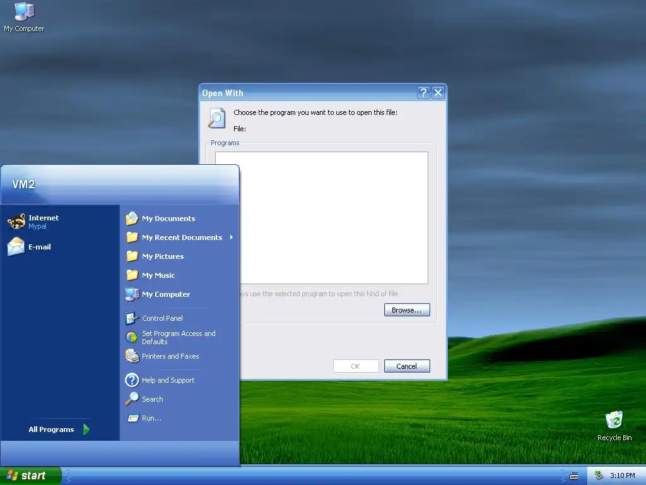Viewport: 646px width, 485px height.
Task: Click the VM2 user name header
Action: coord(23,184)
